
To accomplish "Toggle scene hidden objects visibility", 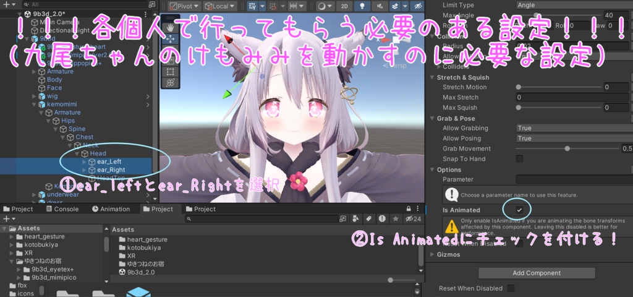I will point(418,6).
